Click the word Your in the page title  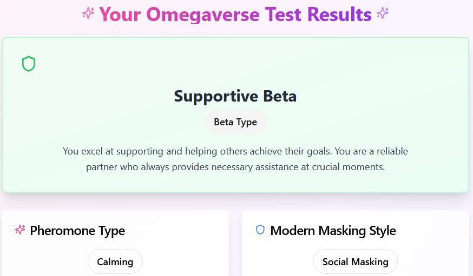point(121,14)
